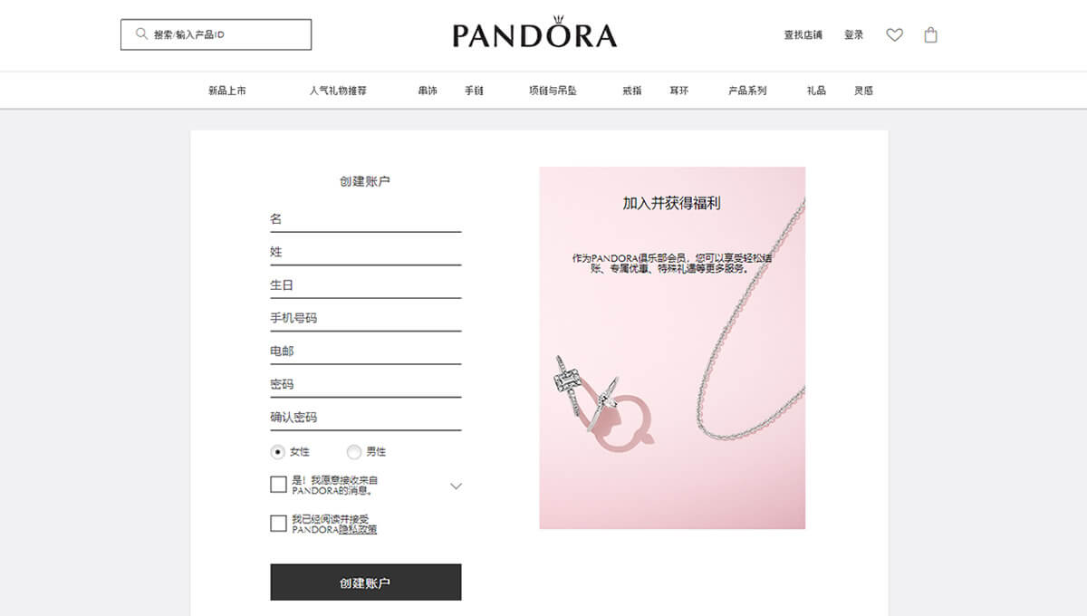Click the 创建账户 submit button
Screen dimensions: 1087x616
366,582
